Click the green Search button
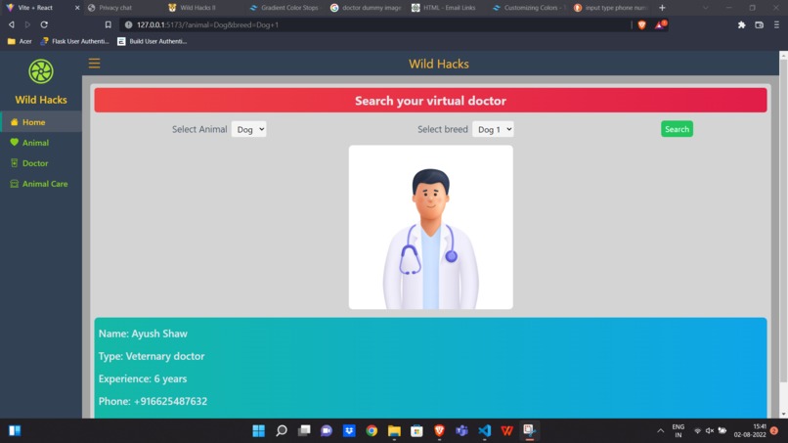 pos(677,129)
